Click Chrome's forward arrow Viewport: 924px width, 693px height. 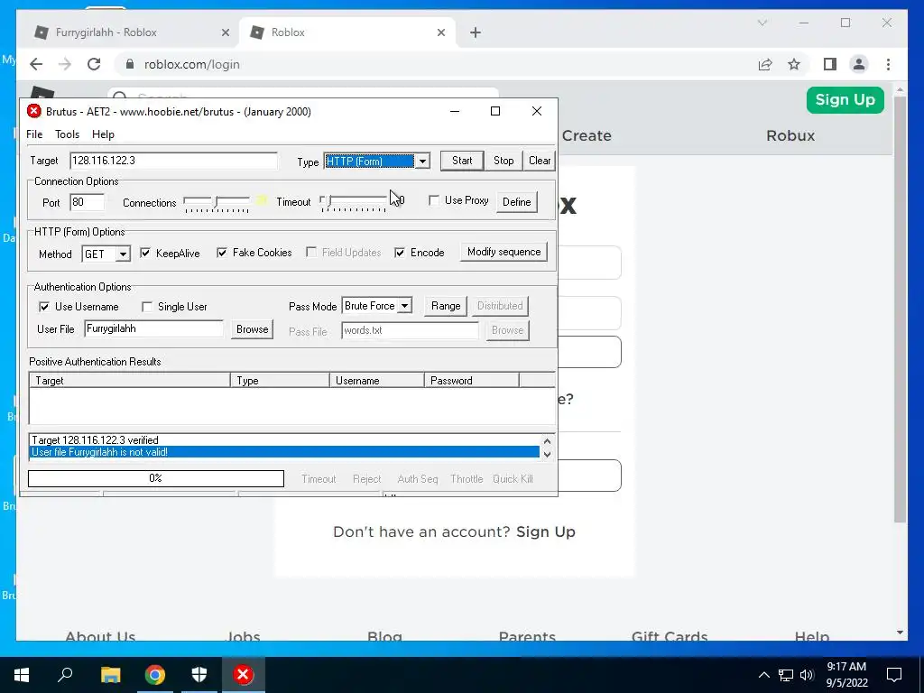point(65,64)
